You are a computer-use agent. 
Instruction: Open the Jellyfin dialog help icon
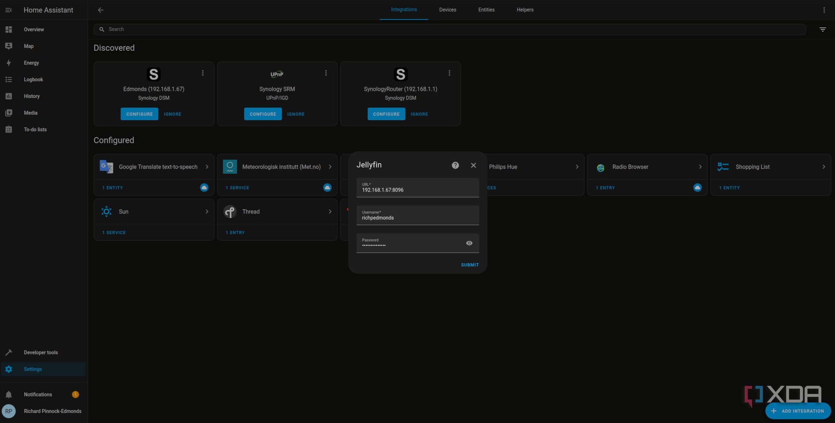(455, 165)
